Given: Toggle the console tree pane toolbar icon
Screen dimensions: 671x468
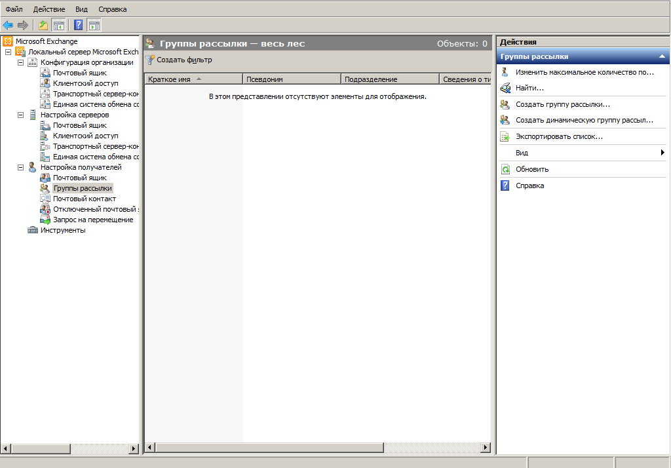Looking at the screenshot, I should coord(58,26).
